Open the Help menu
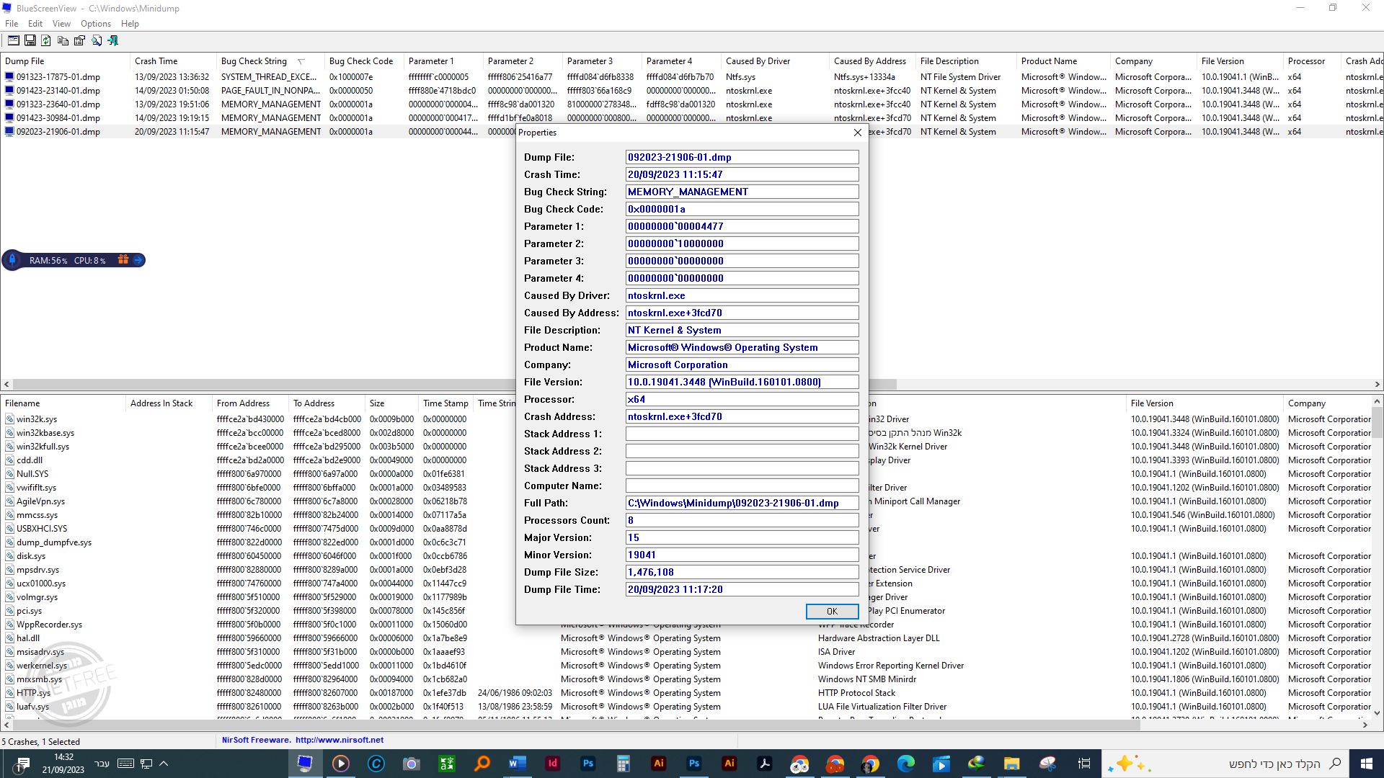 [x=130, y=24]
